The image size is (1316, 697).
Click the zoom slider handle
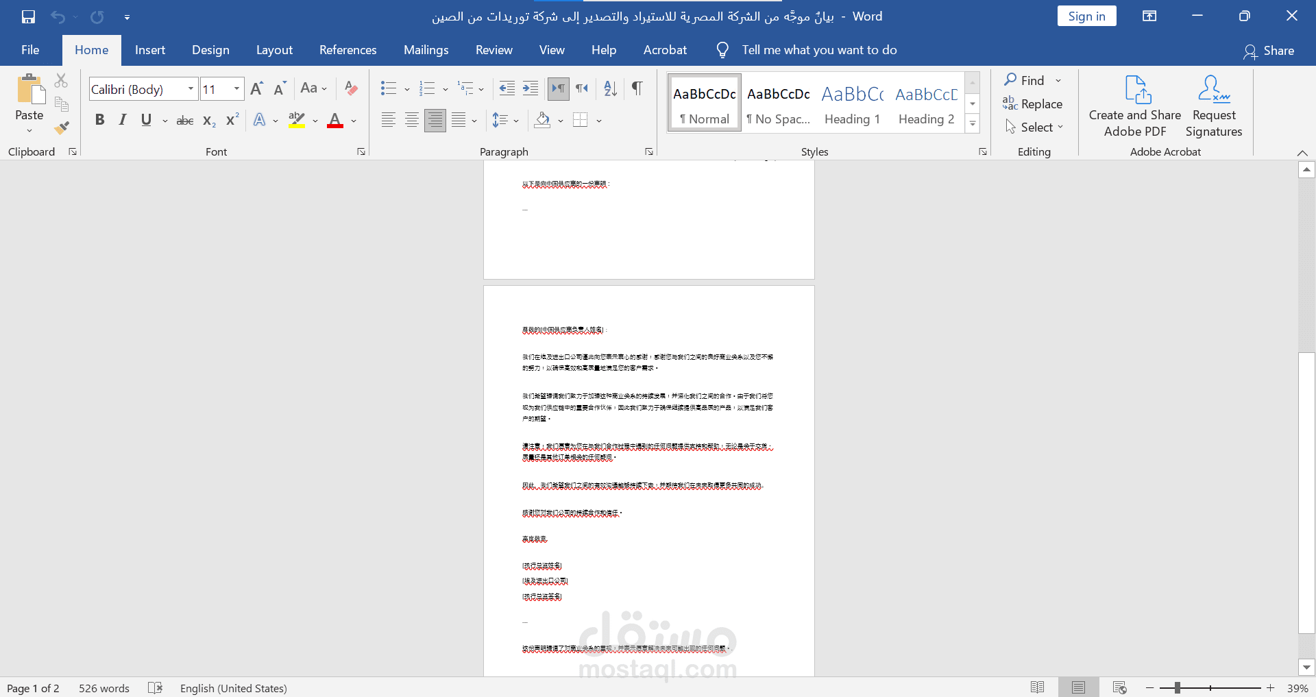pos(1177,688)
